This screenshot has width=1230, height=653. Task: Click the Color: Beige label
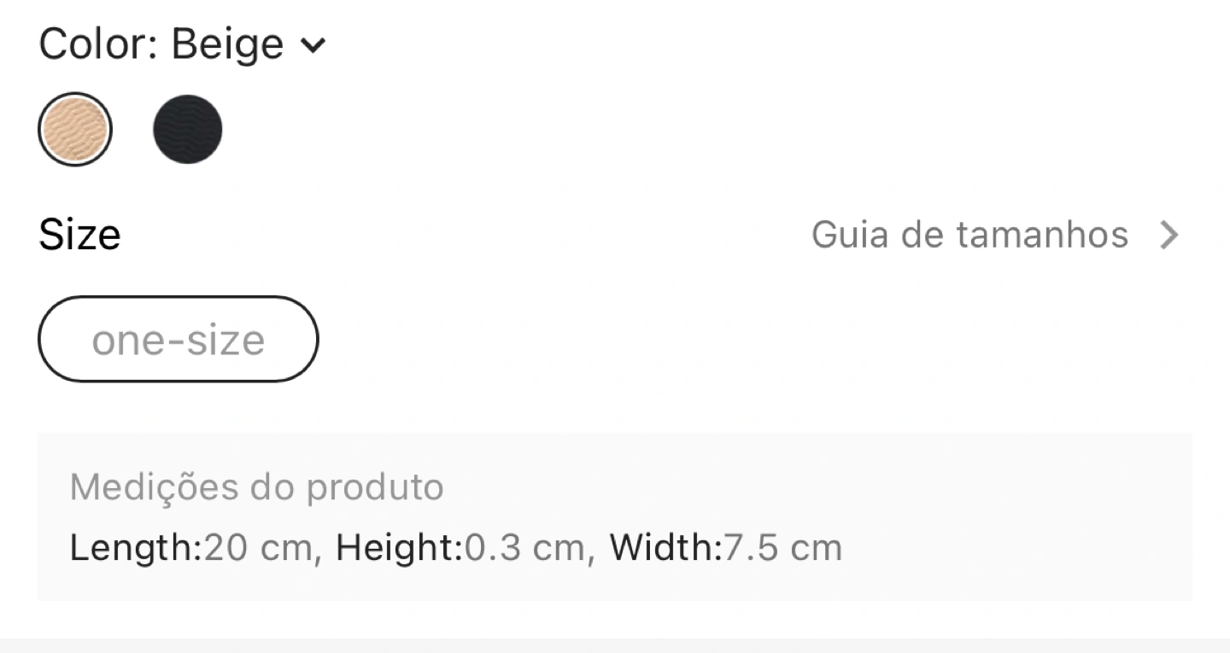pos(161,44)
